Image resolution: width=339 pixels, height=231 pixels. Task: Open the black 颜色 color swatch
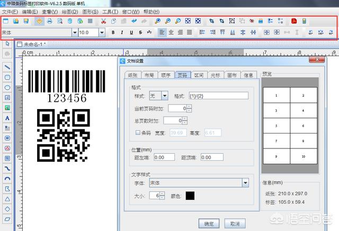coord(190,196)
